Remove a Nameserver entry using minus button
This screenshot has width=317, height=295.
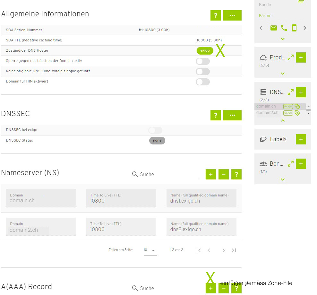tap(223, 174)
